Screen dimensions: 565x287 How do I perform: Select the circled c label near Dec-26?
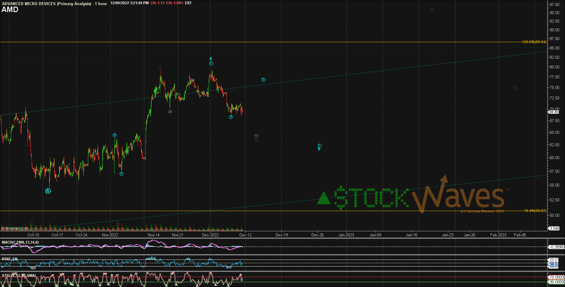pyautogui.click(x=320, y=145)
